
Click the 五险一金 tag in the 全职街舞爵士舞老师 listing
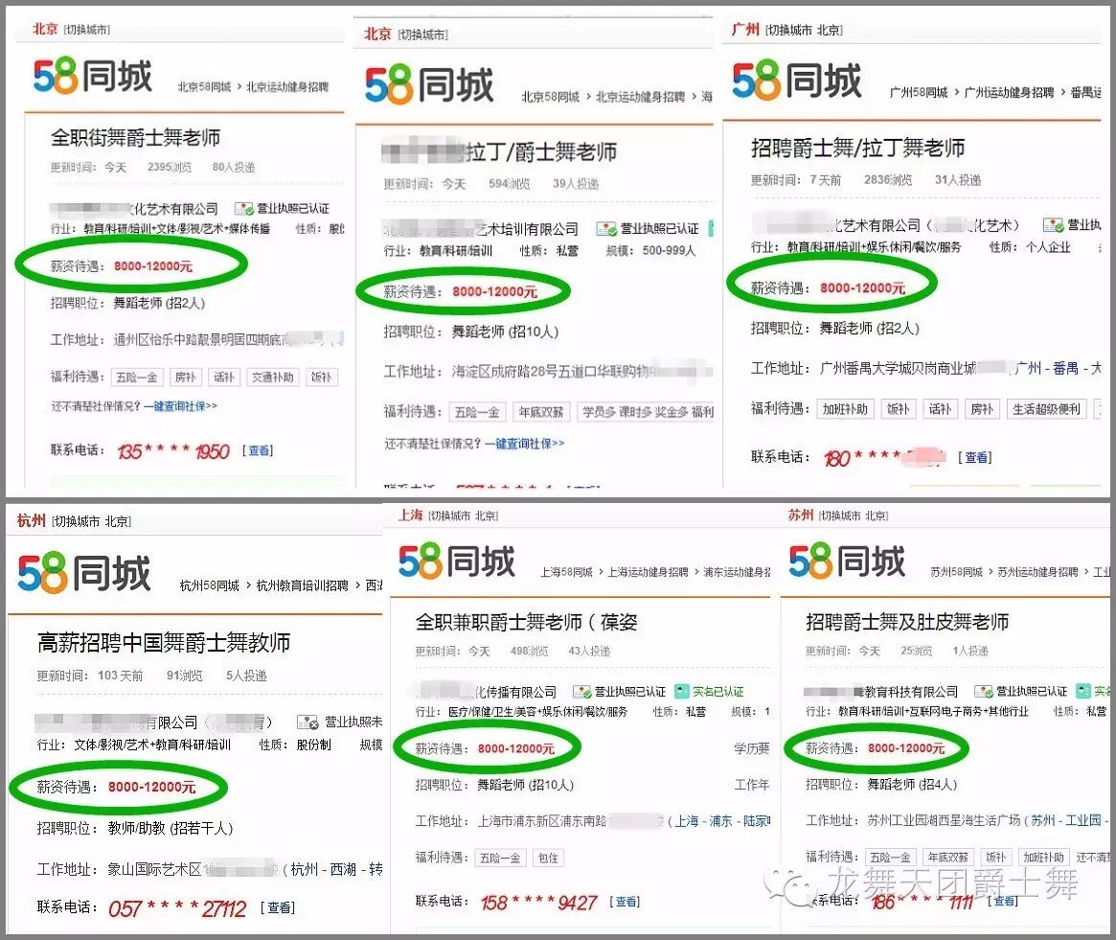(137, 377)
